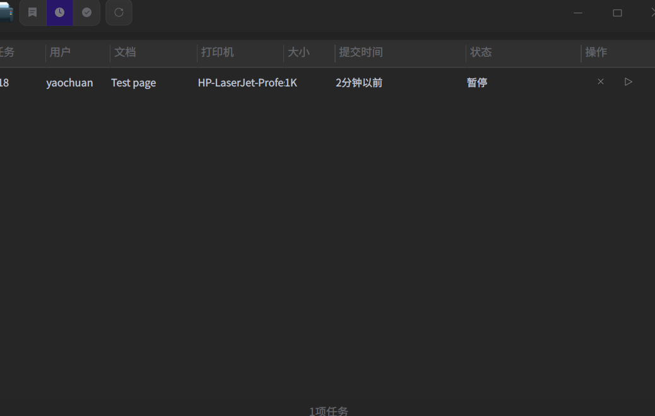Select status cell 暂停

point(477,82)
